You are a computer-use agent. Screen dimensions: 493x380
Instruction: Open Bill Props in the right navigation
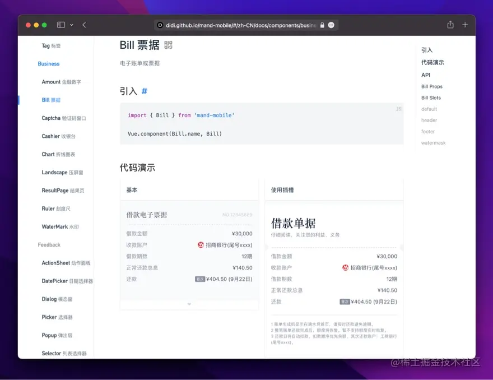click(432, 86)
